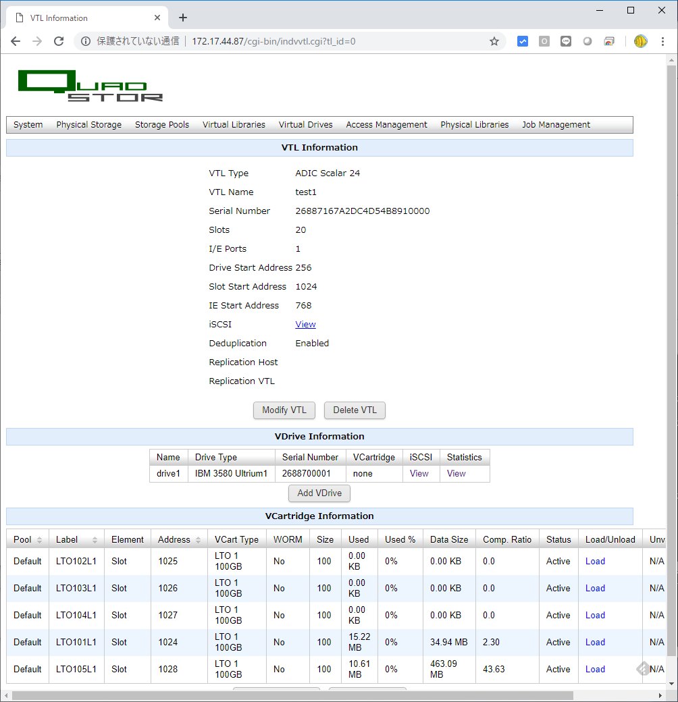Load cartridge LTO102L1
Image resolution: width=678 pixels, height=702 pixels.
tap(595, 562)
